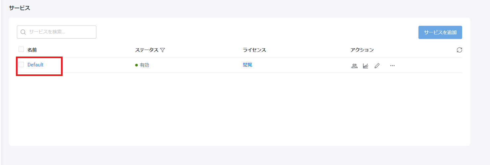Check the Default service row checkbox
This screenshot has height=165, width=490.
pos(21,64)
